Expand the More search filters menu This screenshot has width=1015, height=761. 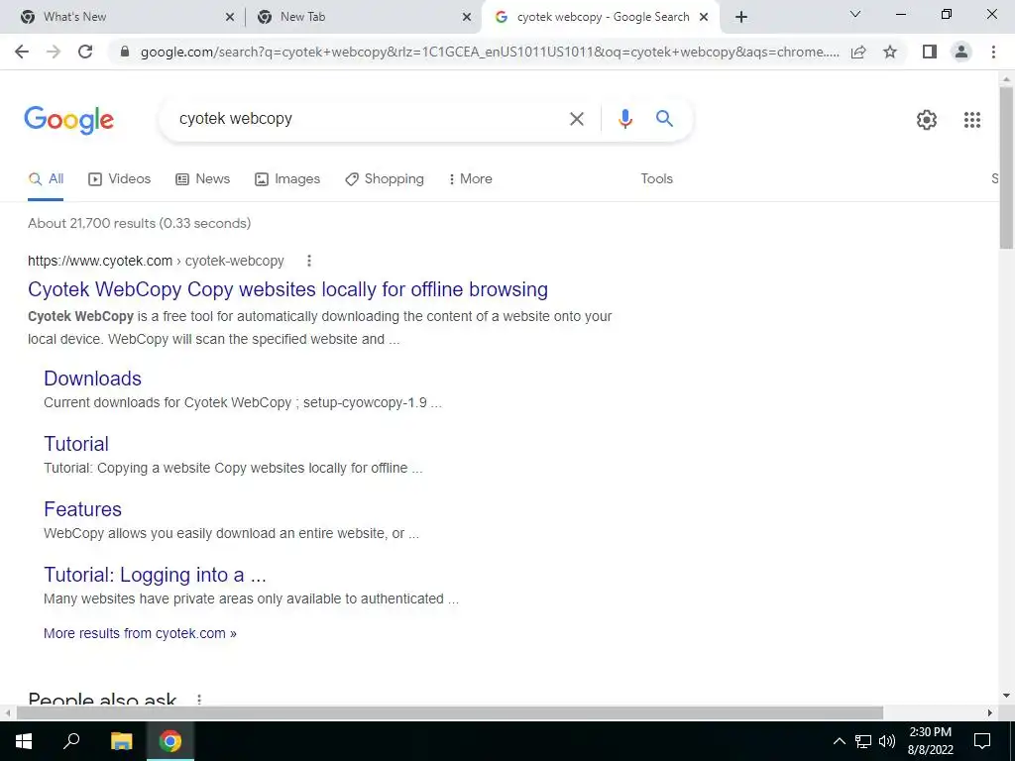click(x=471, y=178)
